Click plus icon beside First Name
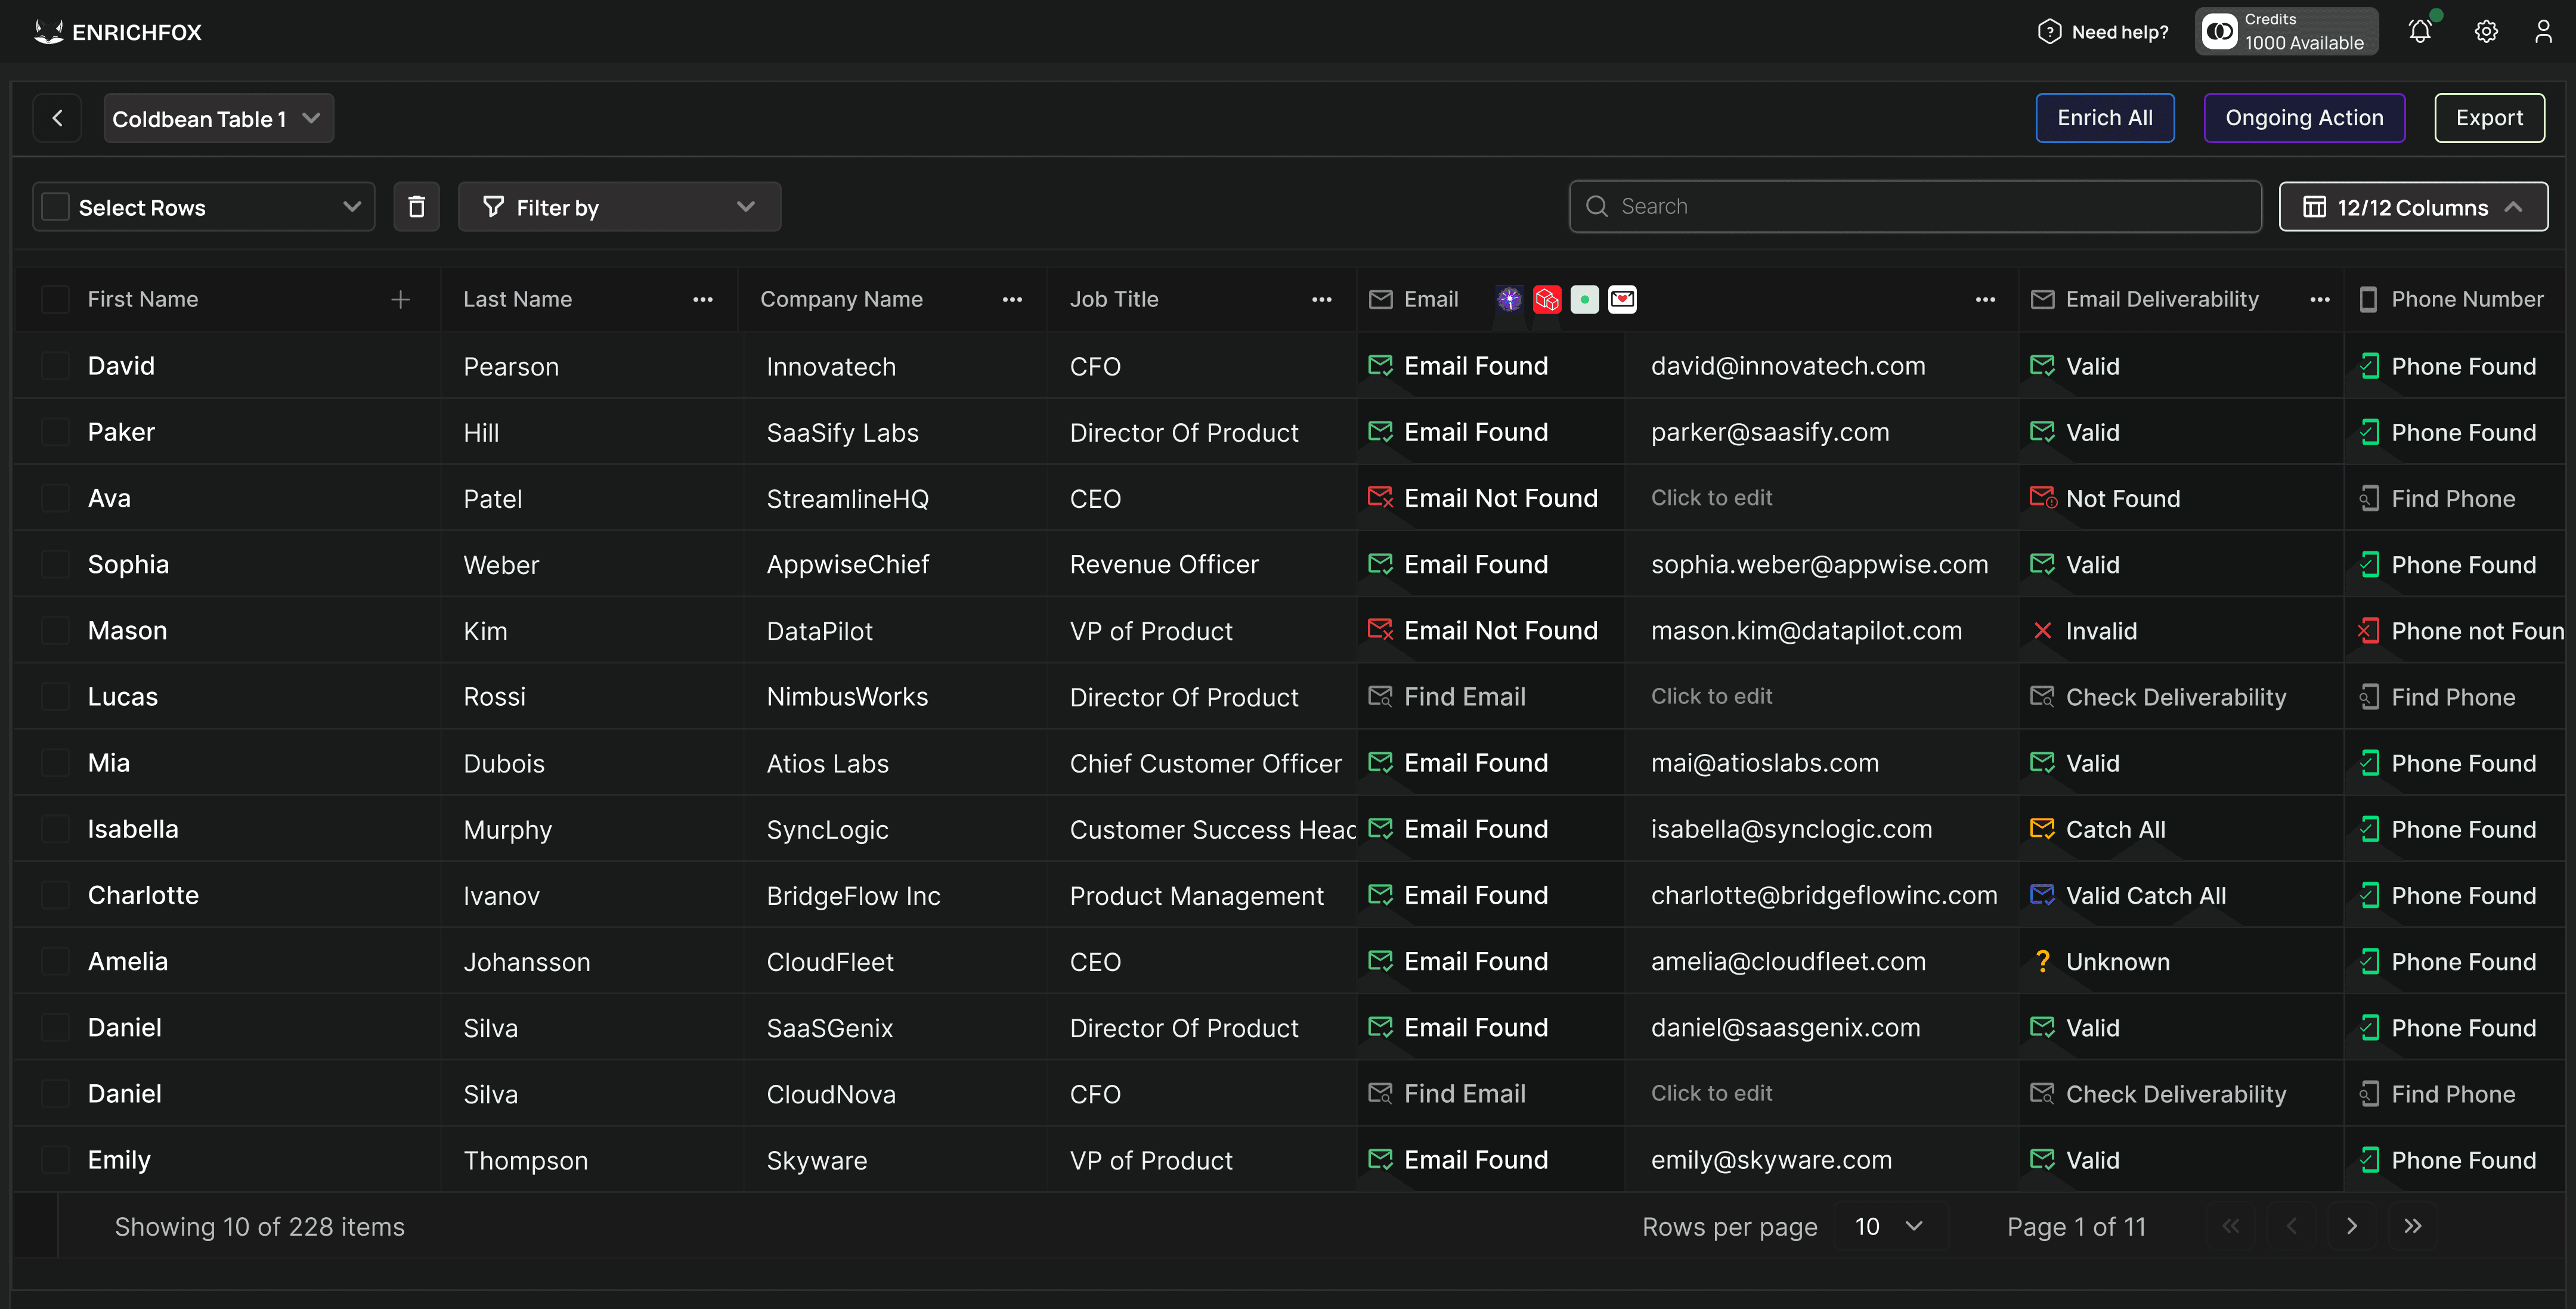This screenshot has height=1309, width=2576. (x=400, y=299)
